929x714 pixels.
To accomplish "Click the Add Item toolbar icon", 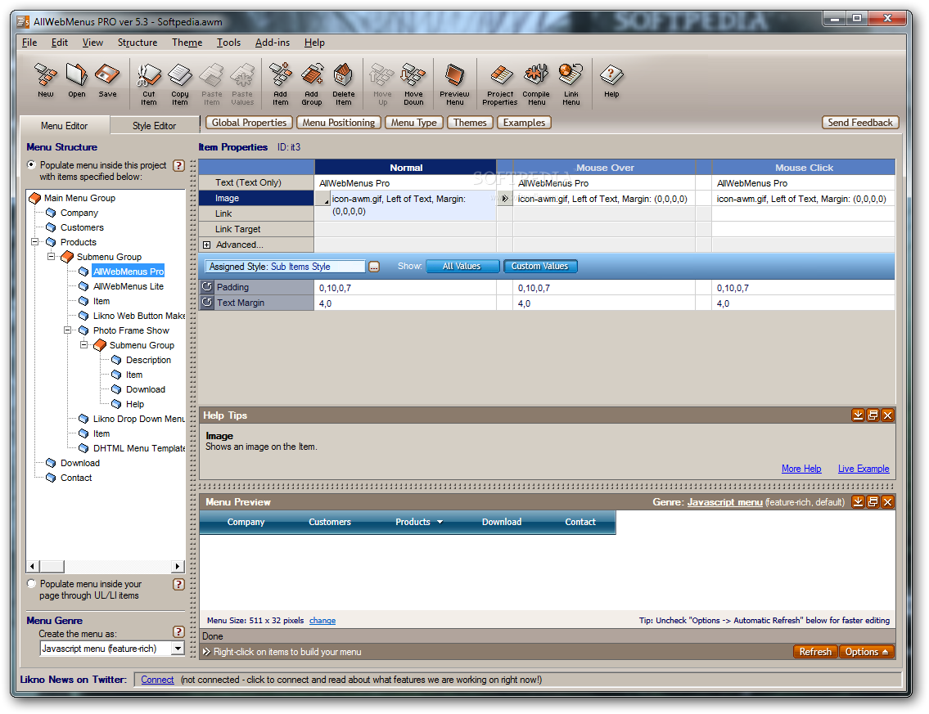I will (x=280, y=85).
